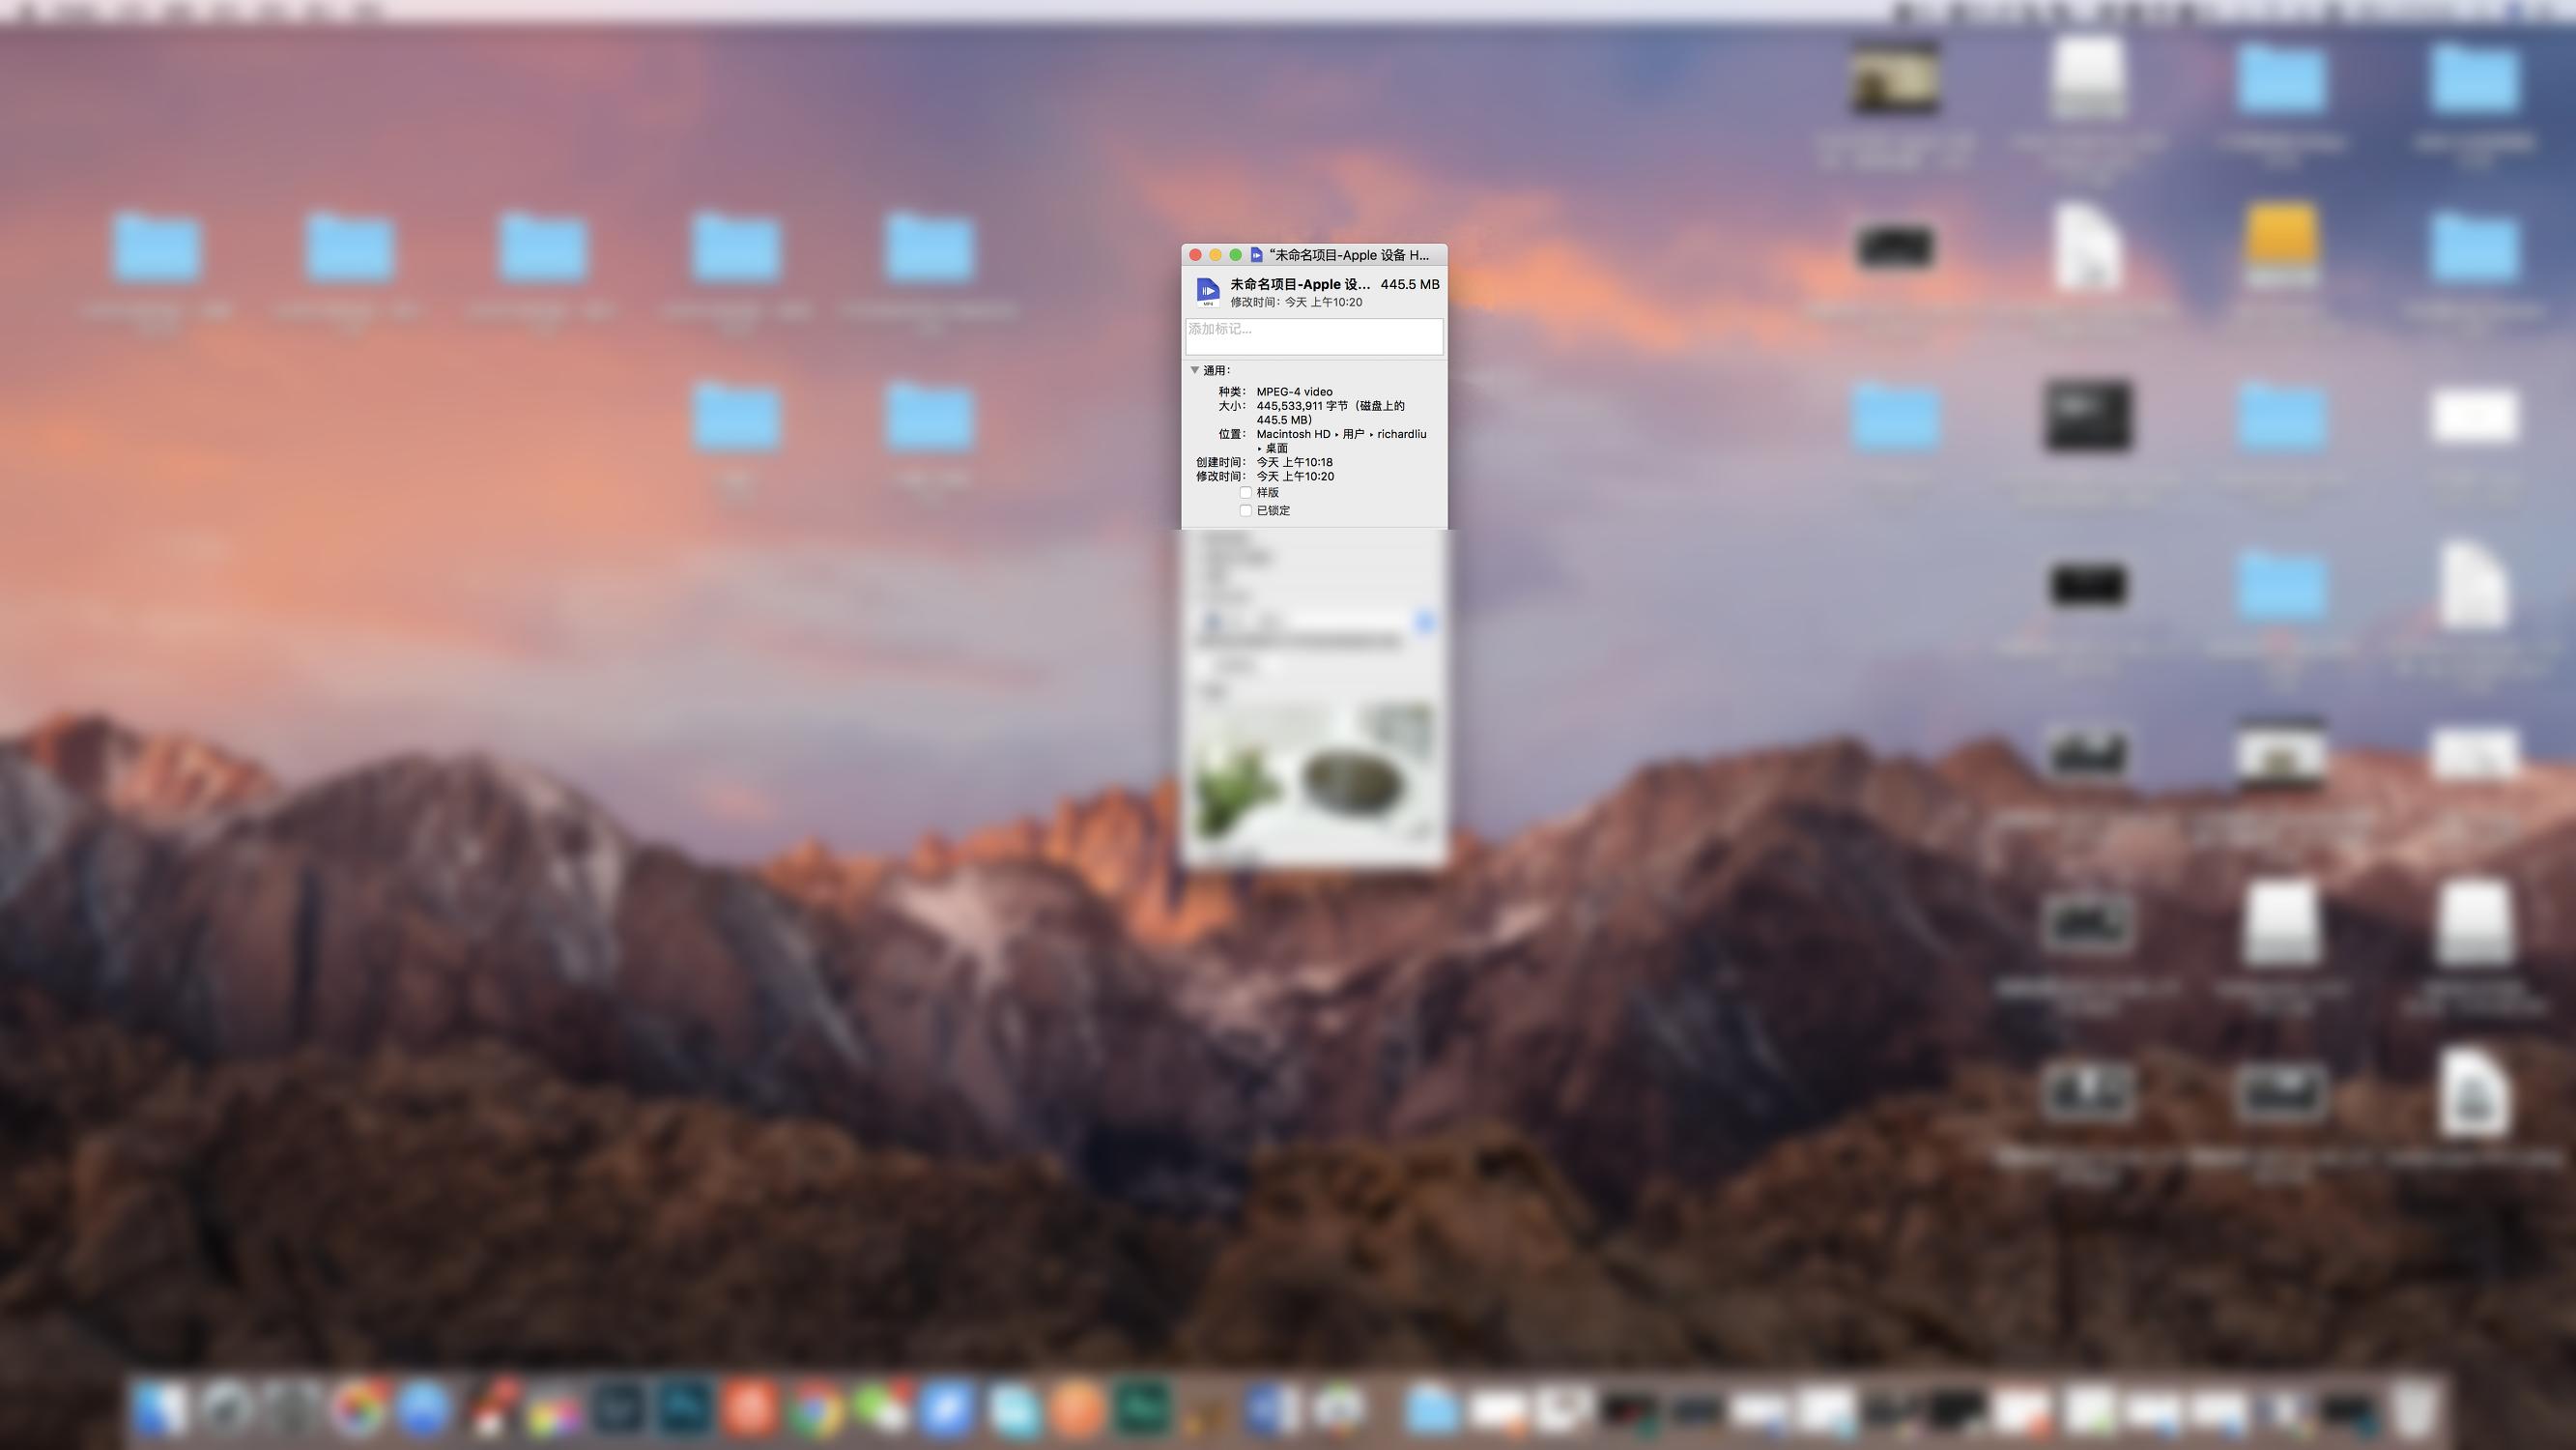Select the leftmost blue folder on the desktop
2576x1450 pixels.
click(x=157, y=247)
